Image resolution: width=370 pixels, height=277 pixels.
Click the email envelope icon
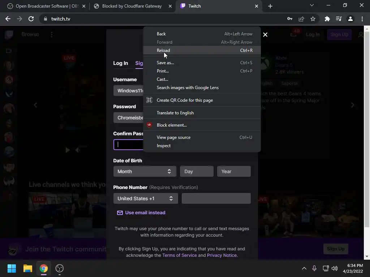pos(120,213)
